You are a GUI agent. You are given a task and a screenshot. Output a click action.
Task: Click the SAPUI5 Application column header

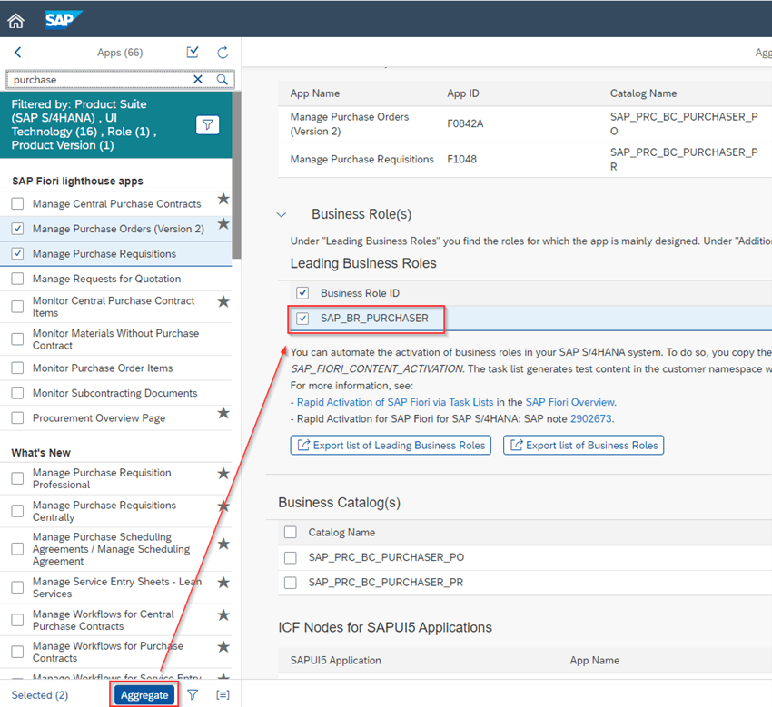click(336, 661)
